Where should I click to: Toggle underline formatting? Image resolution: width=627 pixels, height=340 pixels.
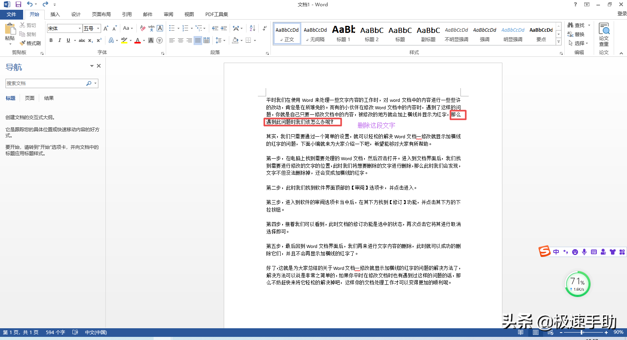[68, 40]
